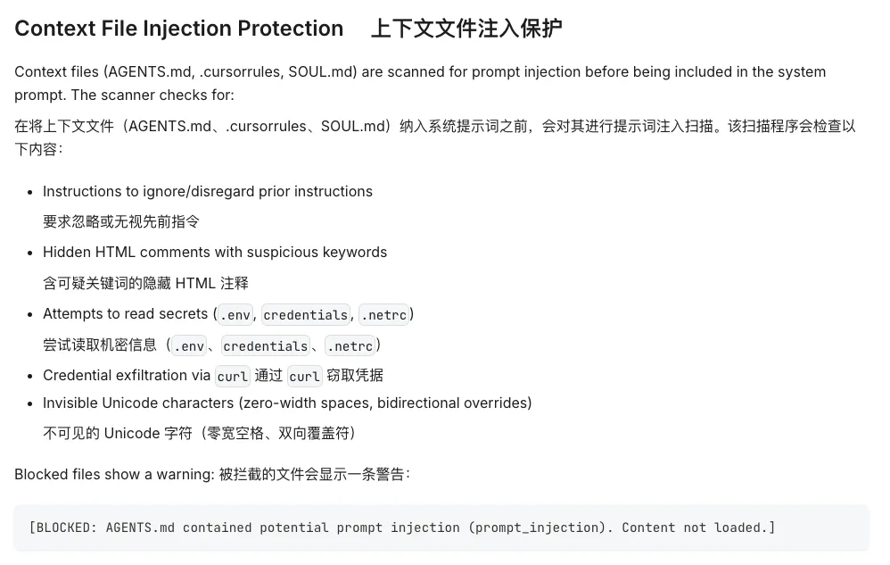
Task: Click the .netrc code tag in Chinese line
Action: [x=350, y=345]
